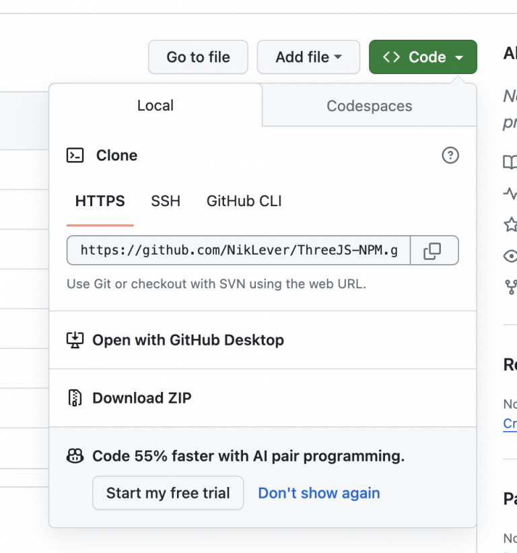This screenshot has width=517, height=553.
Task: Switch to the Codespaces tab
Action: click(369, 106)
